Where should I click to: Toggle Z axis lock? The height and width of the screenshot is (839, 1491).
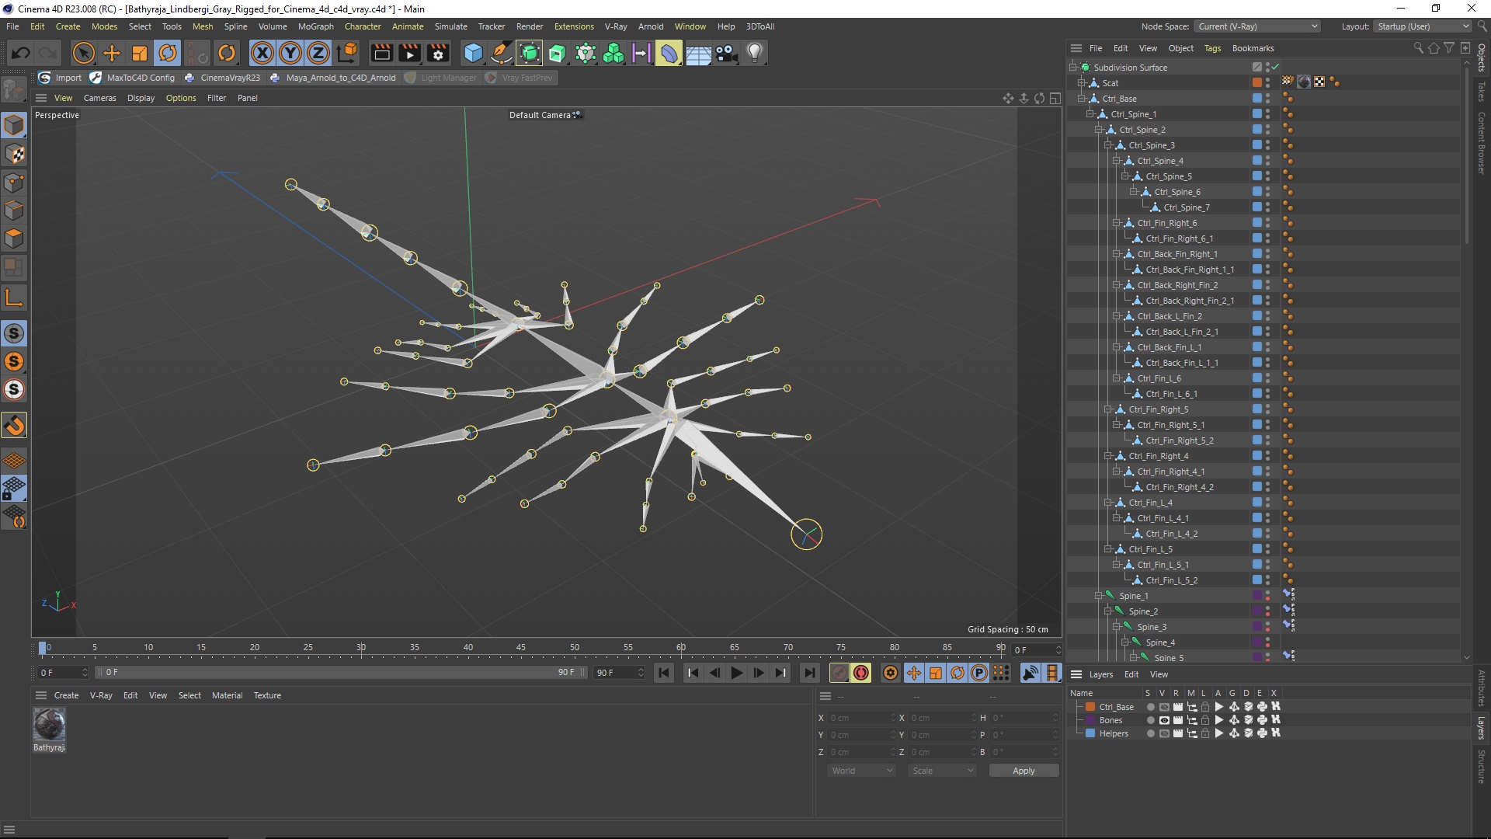(318, 53)
